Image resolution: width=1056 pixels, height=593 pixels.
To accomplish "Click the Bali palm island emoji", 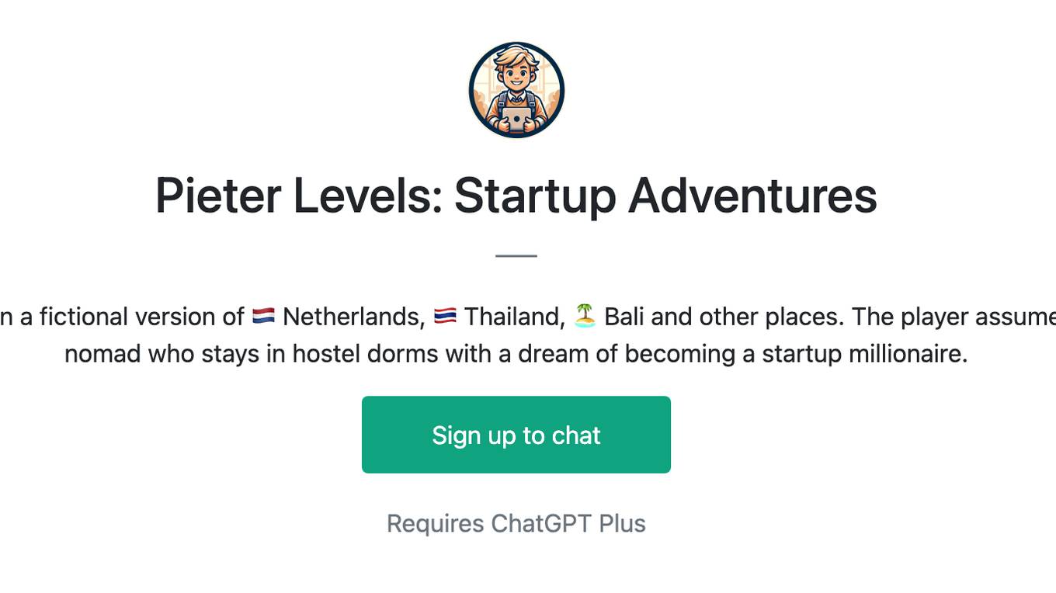I will (x=585, y=316).
